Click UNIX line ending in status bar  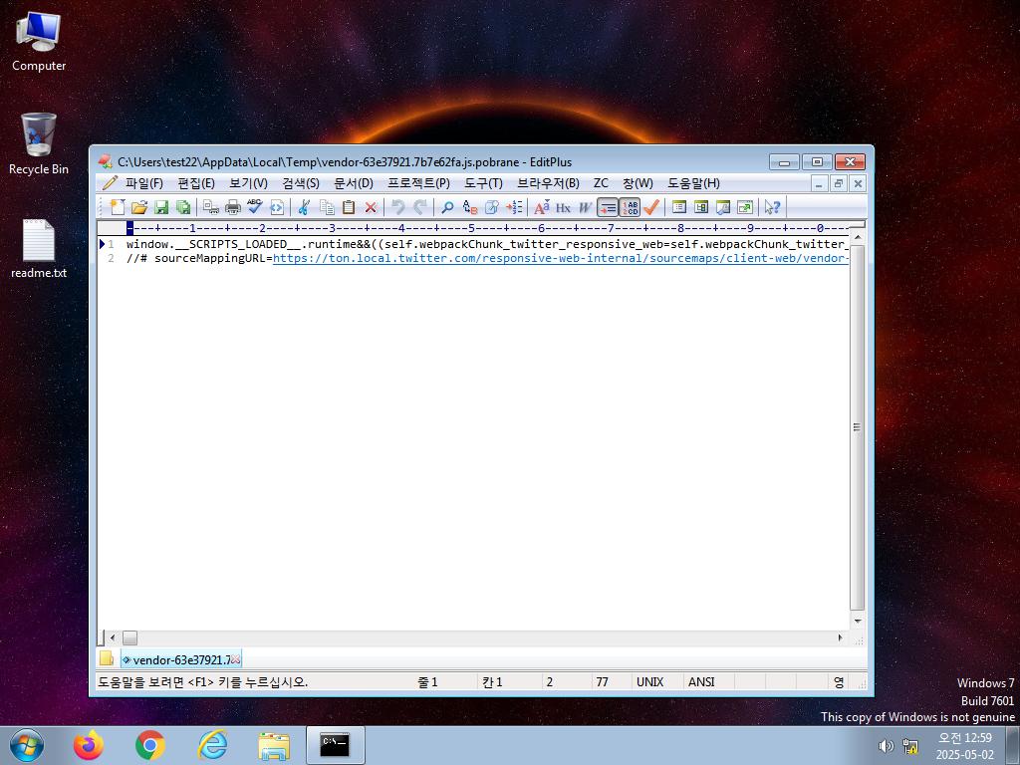coord(649,681)
